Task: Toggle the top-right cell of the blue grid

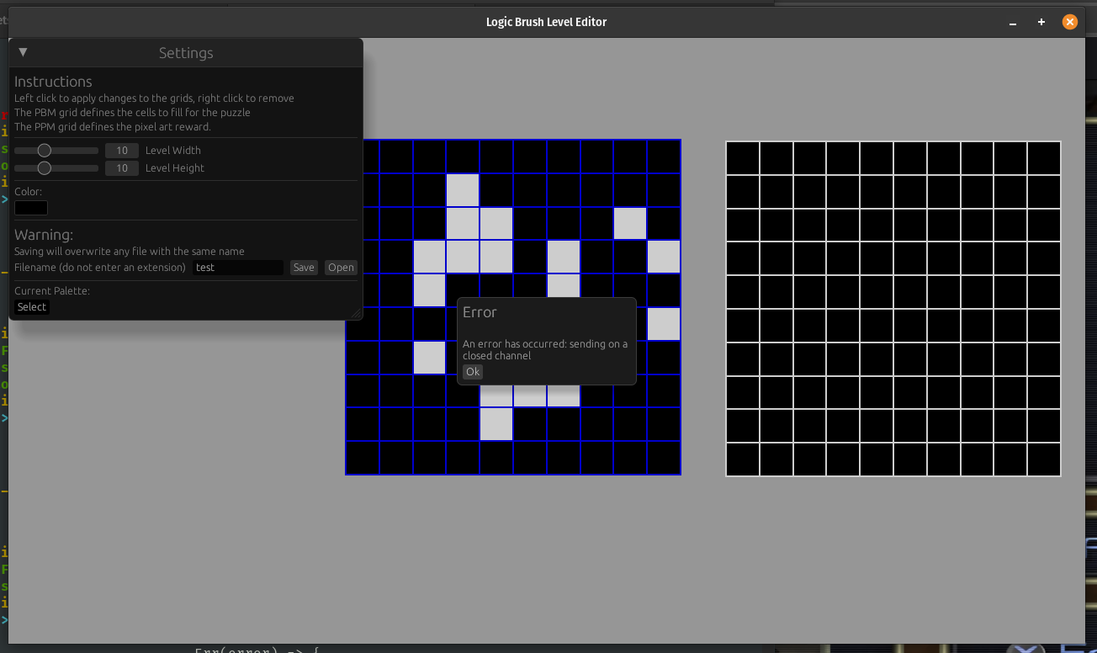Action: (x=664, y=157)
